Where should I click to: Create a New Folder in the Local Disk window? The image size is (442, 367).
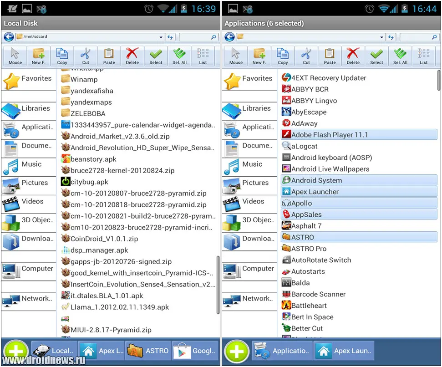pyautogui.click(x=39, y=56)
